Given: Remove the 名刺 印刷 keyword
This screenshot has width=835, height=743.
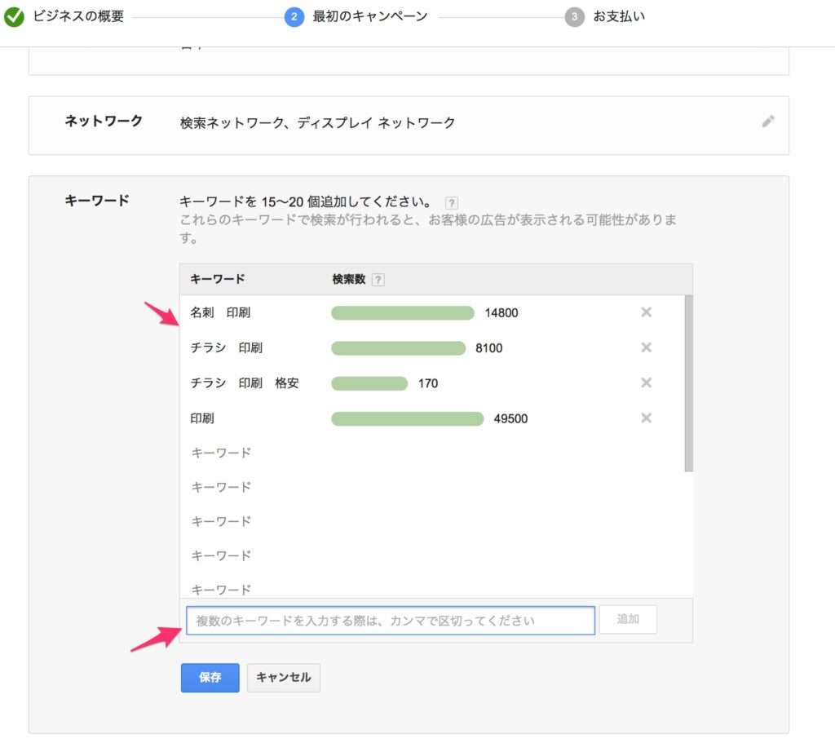Looking at the screenshot, I should coord(646,312).
